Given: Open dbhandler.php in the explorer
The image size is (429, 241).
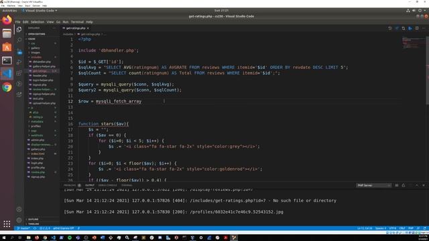Looking at the screenshot, I should click(x=42, y=62).
